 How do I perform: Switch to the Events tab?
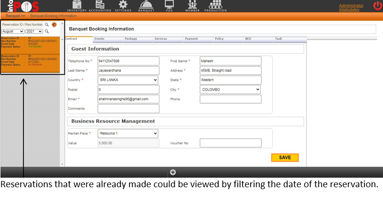pos(99,39)
